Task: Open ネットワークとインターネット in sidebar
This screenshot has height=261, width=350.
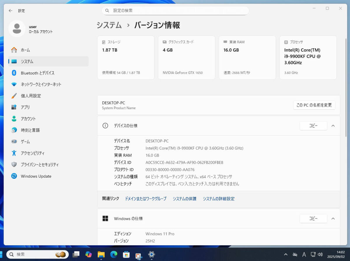Action: 41,84
